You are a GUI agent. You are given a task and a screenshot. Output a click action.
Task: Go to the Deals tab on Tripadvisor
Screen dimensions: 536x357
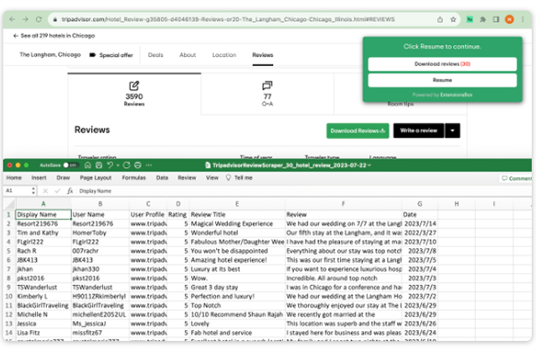pos(156,55)
